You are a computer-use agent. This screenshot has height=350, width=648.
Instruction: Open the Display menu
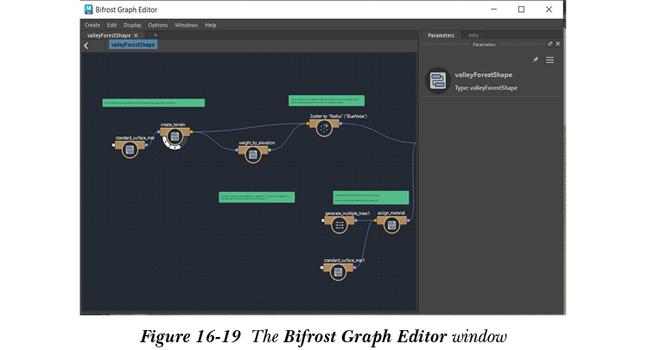pos(132,25)
